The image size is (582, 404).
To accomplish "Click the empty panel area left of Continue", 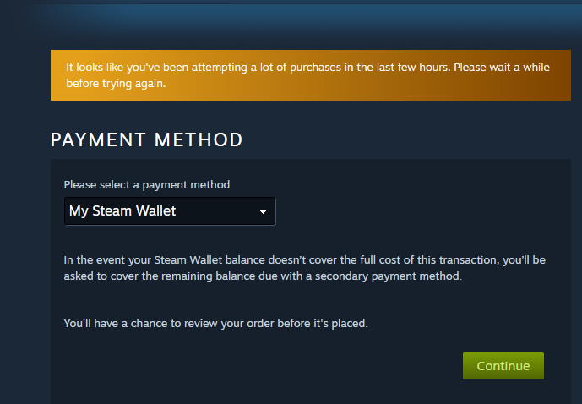I will (253, 367).
